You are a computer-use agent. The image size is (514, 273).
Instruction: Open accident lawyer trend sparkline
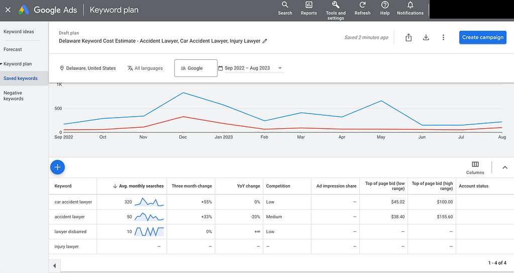coord(149,217)
